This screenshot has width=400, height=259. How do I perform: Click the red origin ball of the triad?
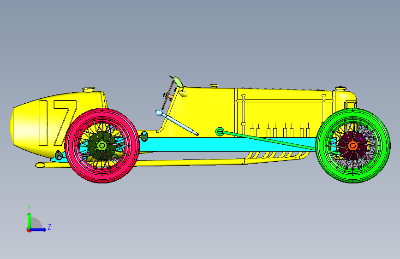tap(29, 230)
